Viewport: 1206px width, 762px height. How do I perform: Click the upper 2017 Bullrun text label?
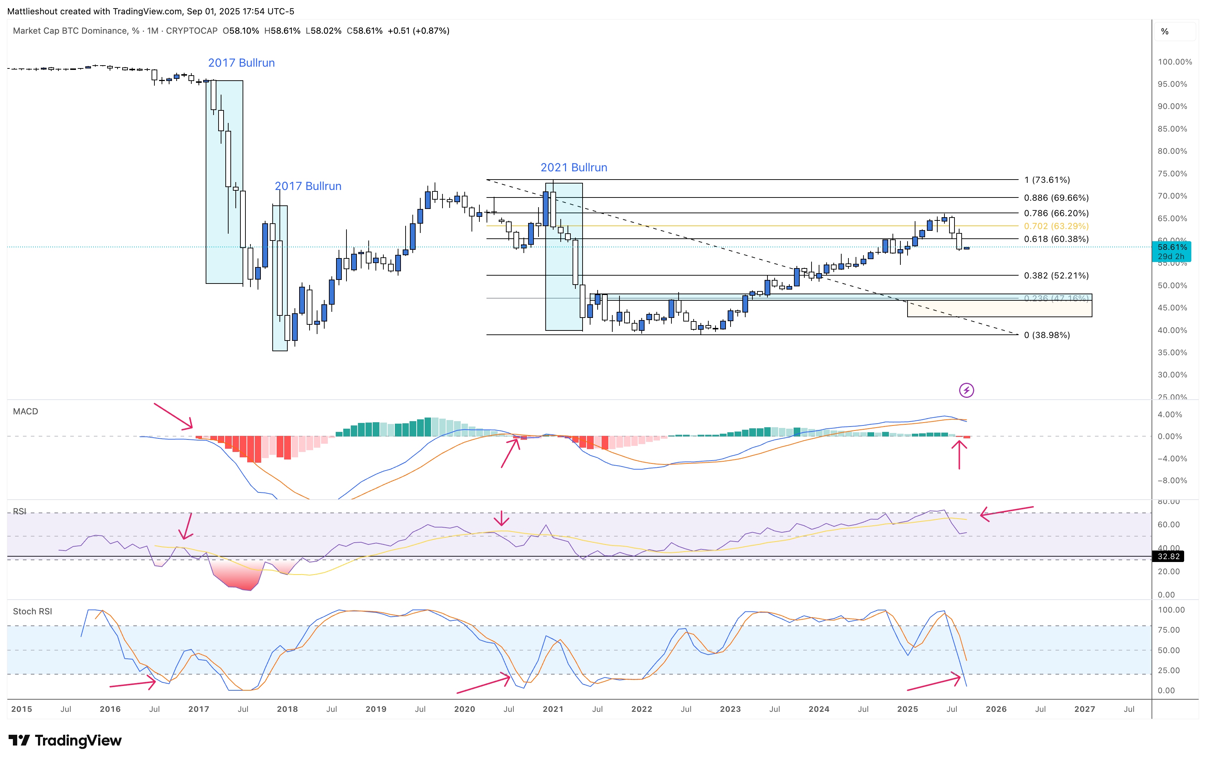coord(241,63)
